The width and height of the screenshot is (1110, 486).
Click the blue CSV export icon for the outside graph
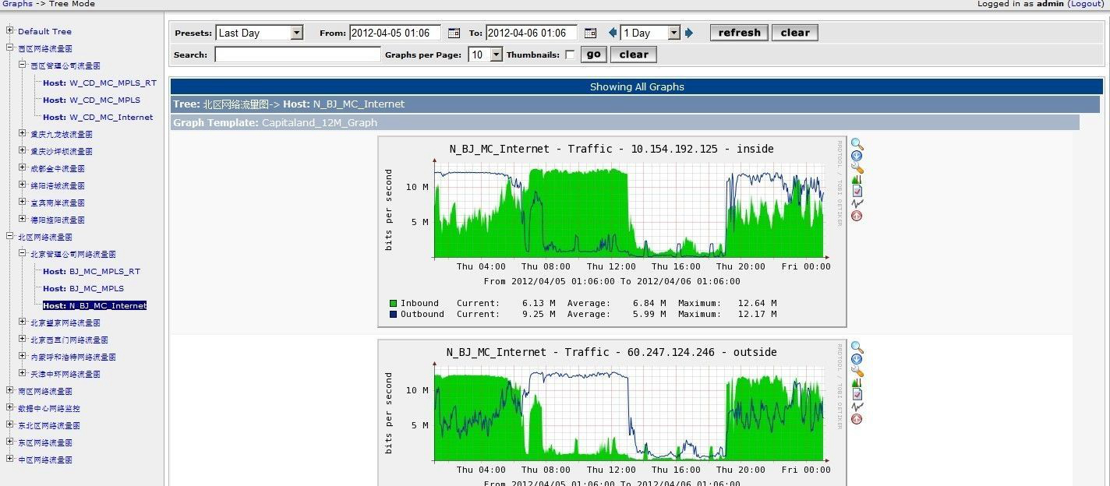[857, 359]
